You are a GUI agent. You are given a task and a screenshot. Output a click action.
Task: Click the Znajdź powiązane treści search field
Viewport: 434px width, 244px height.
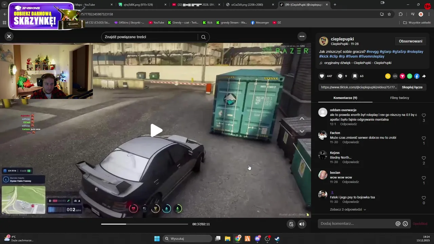coord(151,37)
